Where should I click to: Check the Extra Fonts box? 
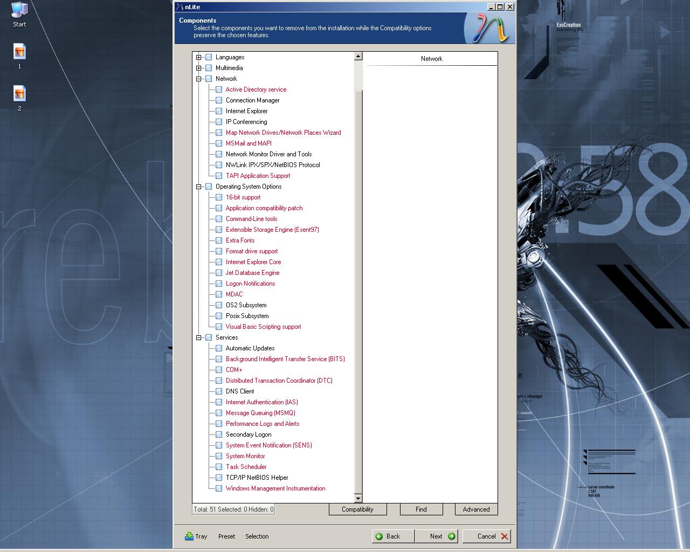point(219,240)
